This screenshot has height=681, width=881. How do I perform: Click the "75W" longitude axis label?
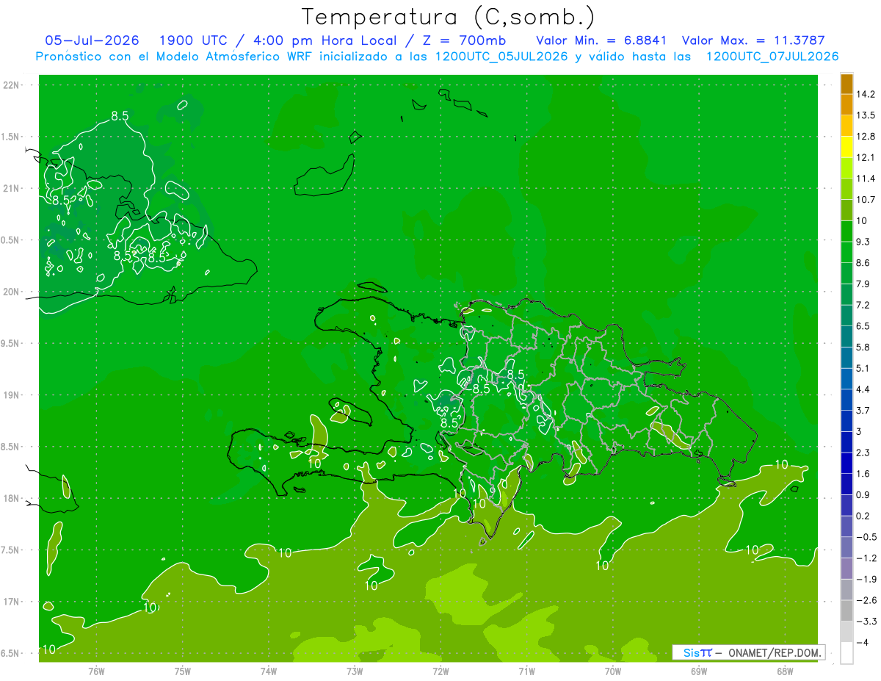pos(183,671)
